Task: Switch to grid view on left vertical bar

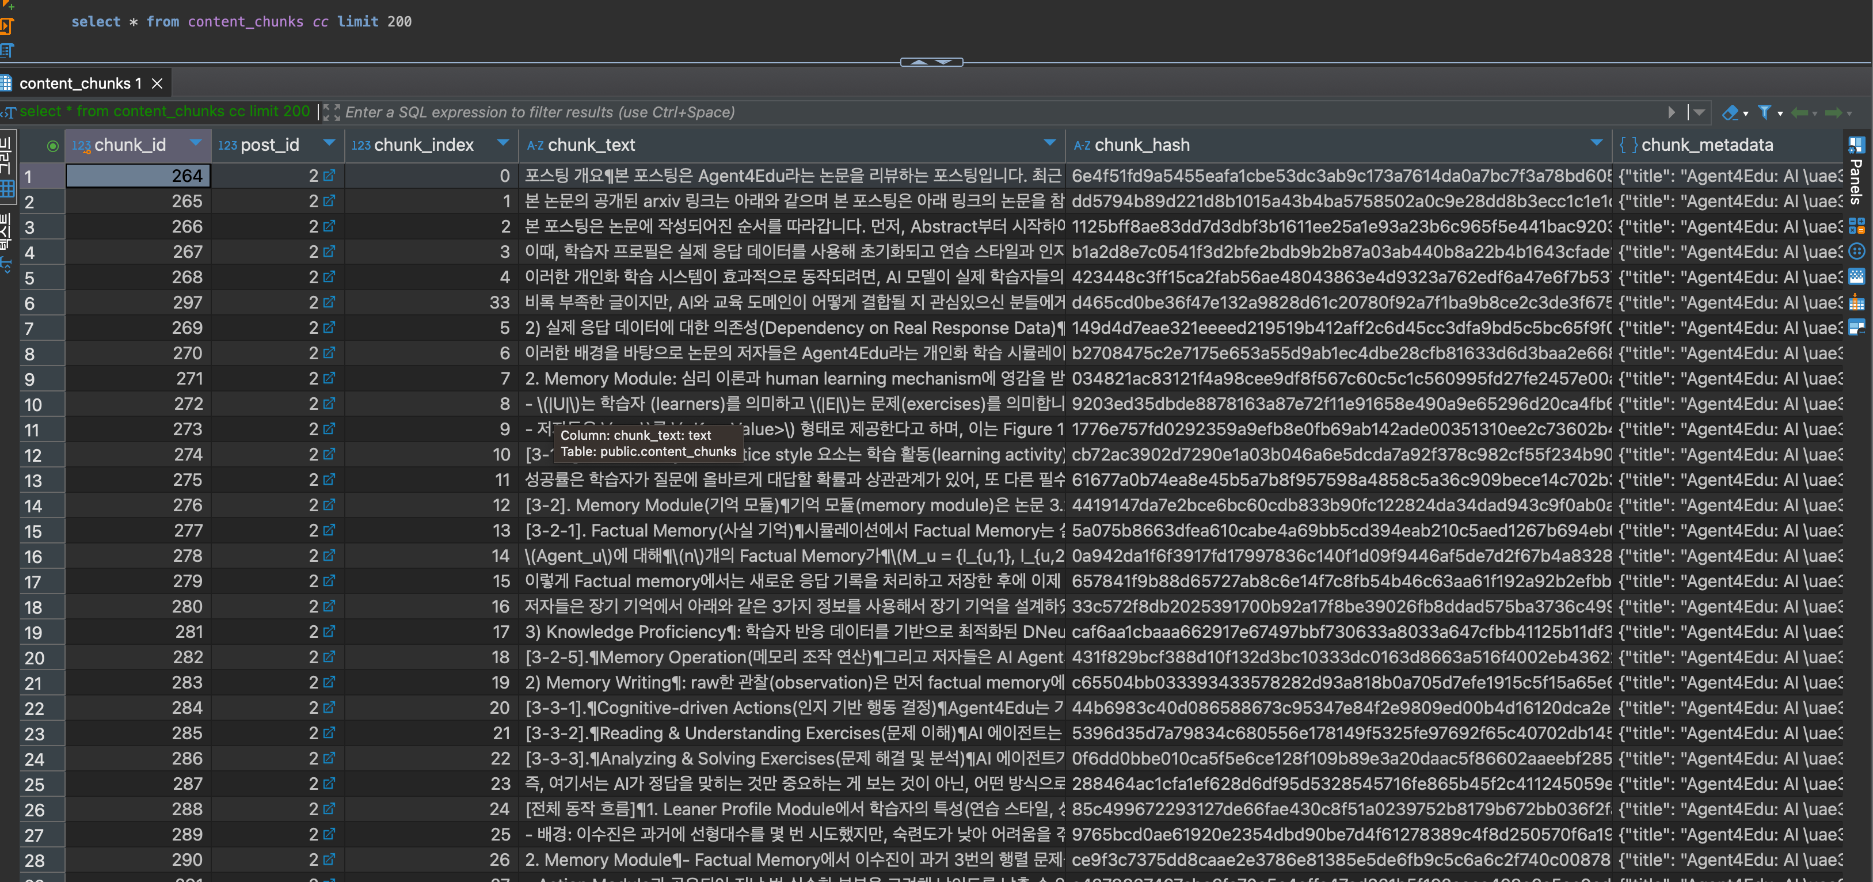Action: [x=7, y=189]
